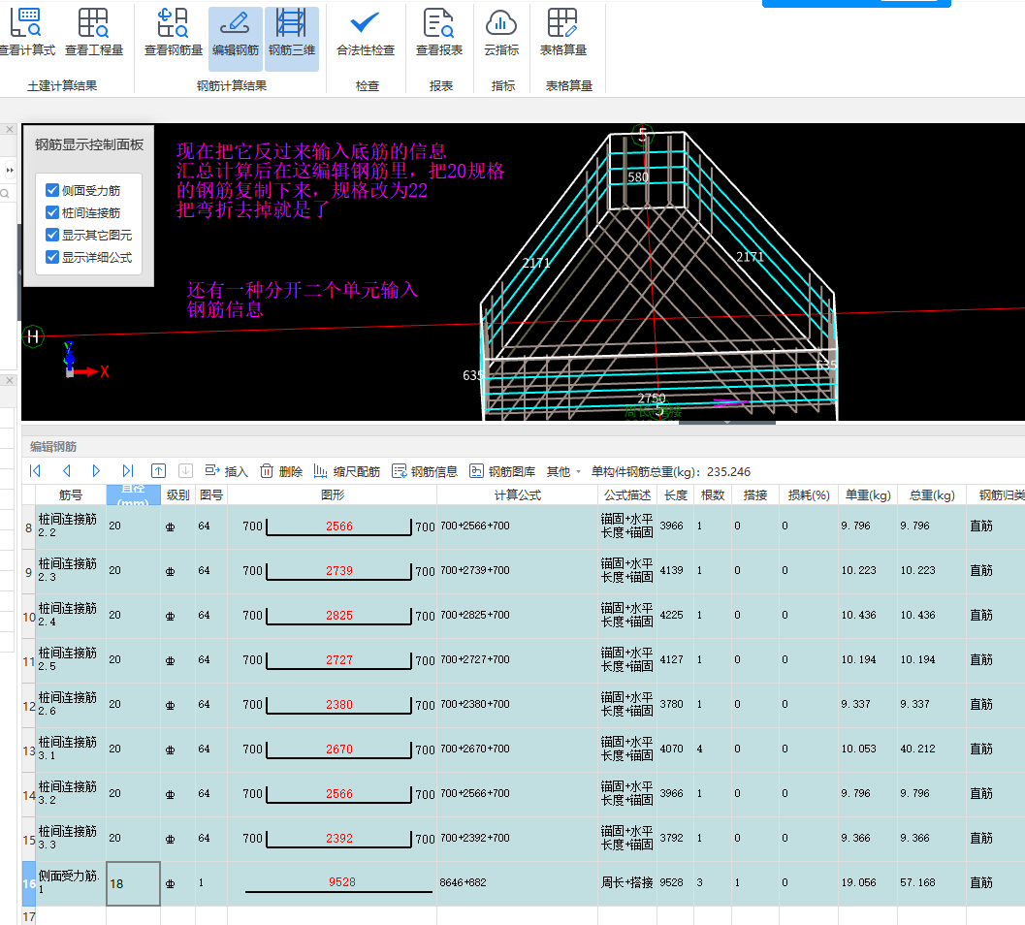Open 查看钢筋量 tool
Viewport: 1025px width, 925px height.
[174, 33]
